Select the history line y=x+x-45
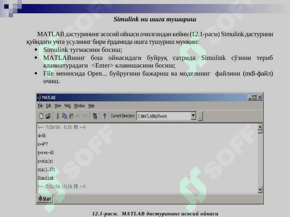 [x=46, y=153]
